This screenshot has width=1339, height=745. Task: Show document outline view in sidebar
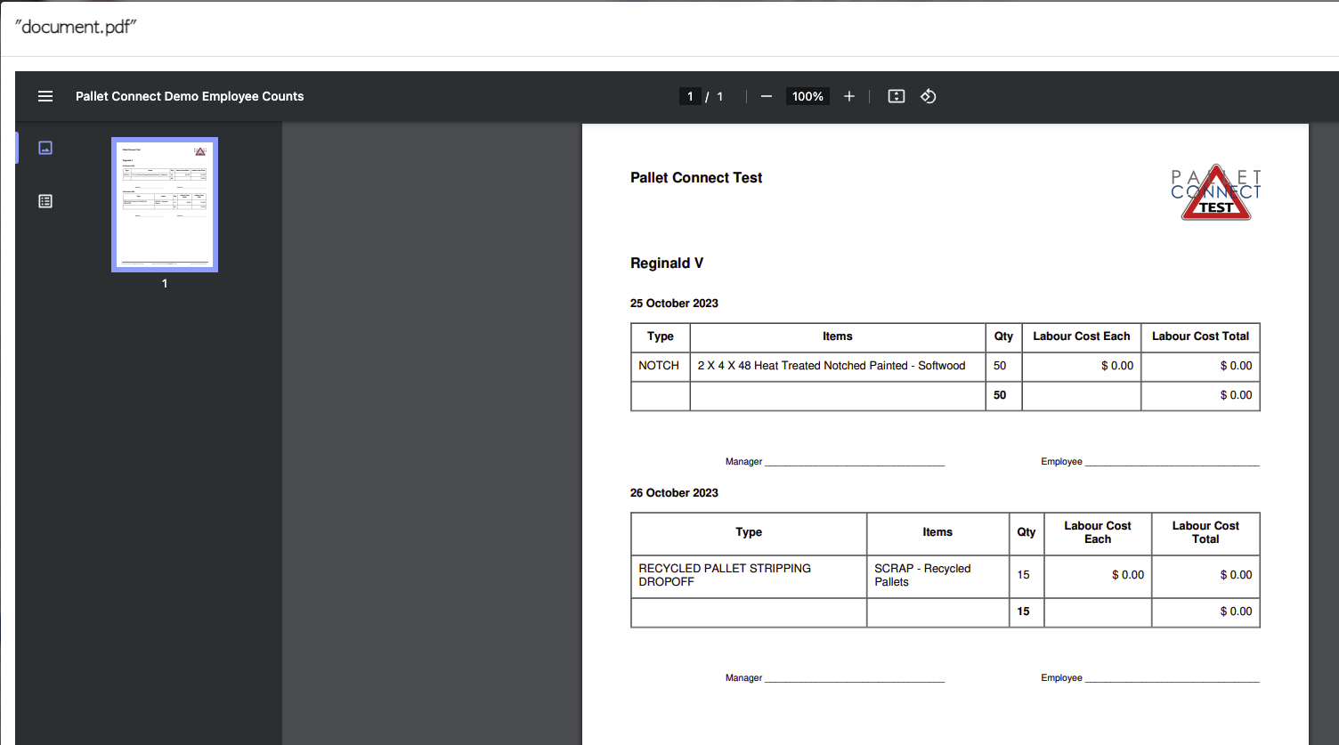45,201
